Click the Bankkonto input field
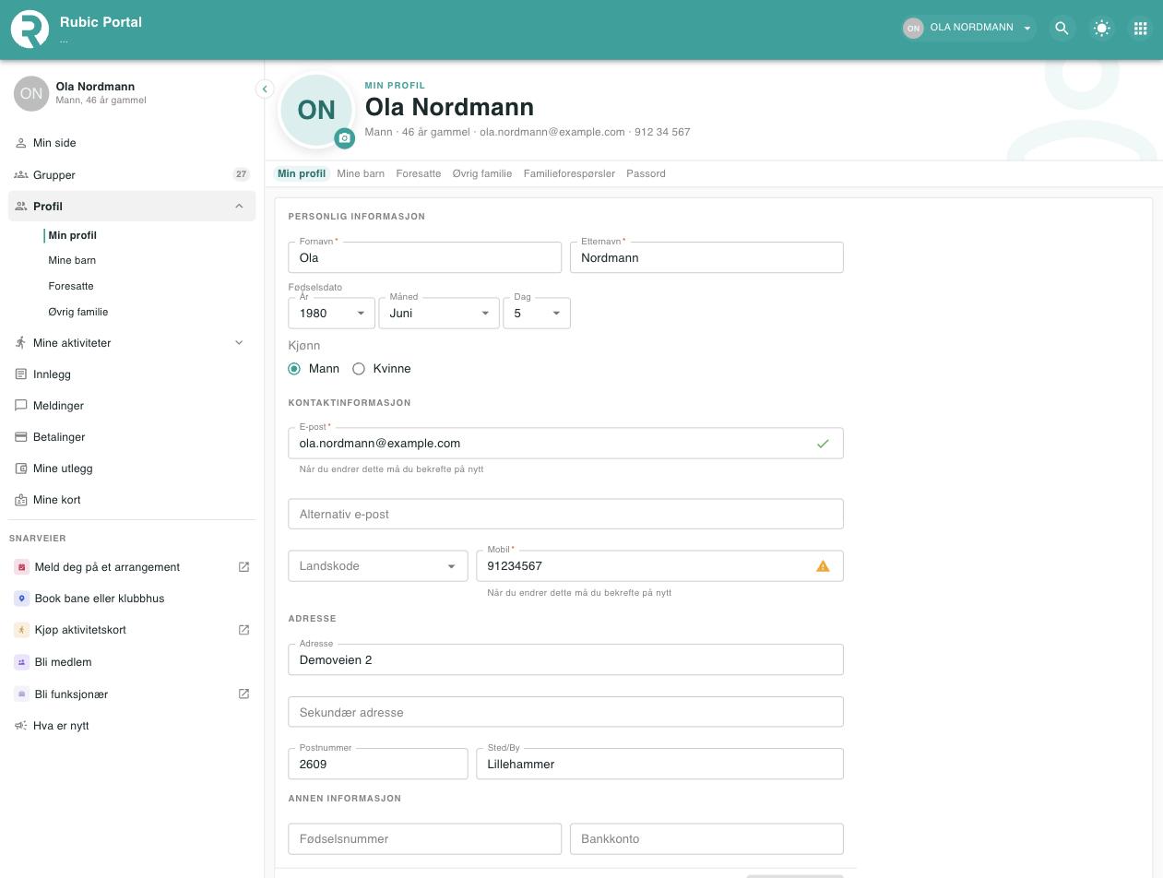The width and height of the screenshot is (1163, 878). tap(706, 838)
